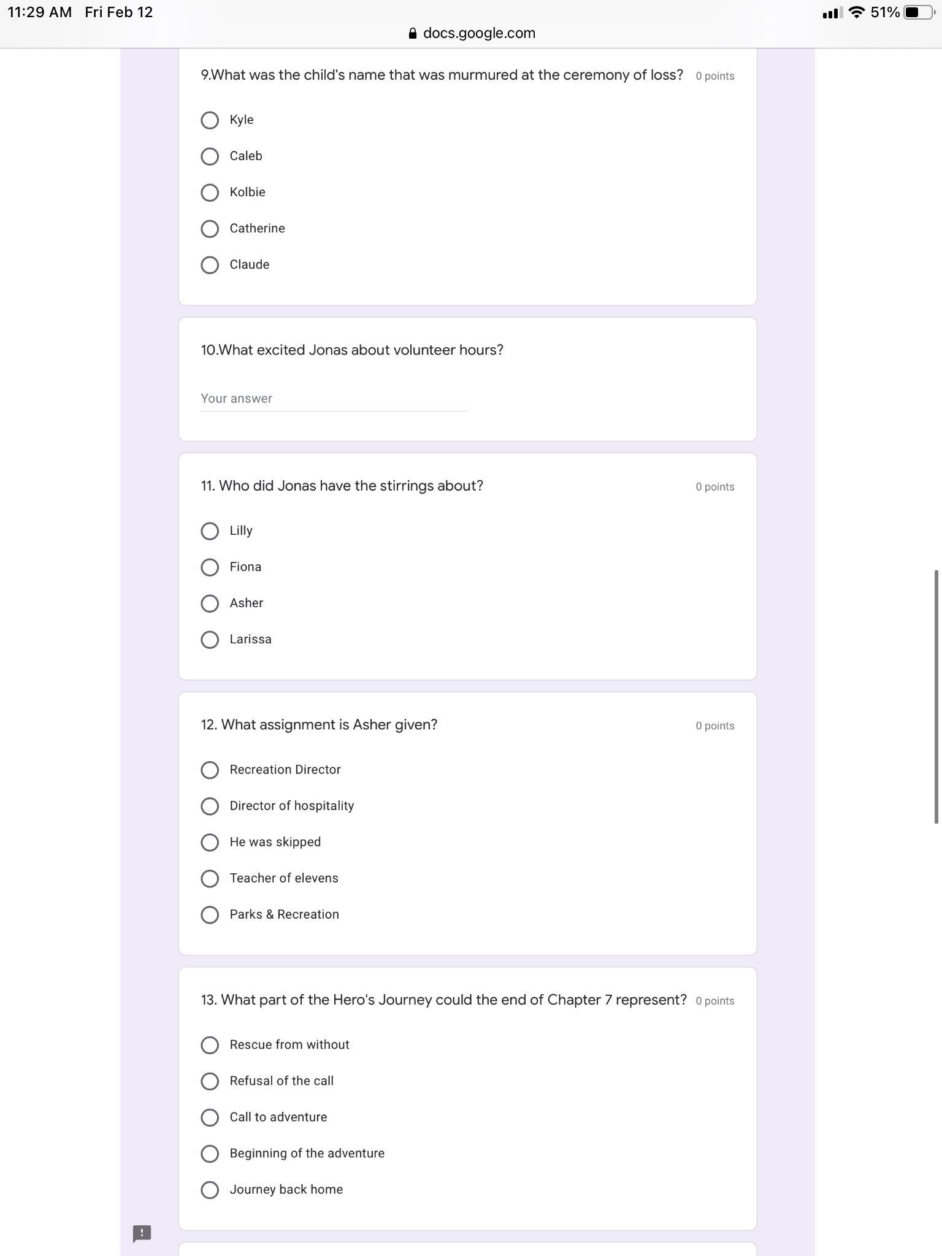The image size is (942, 1256).
Task: Select the Claude option for question 9
Action: point(210,265)
